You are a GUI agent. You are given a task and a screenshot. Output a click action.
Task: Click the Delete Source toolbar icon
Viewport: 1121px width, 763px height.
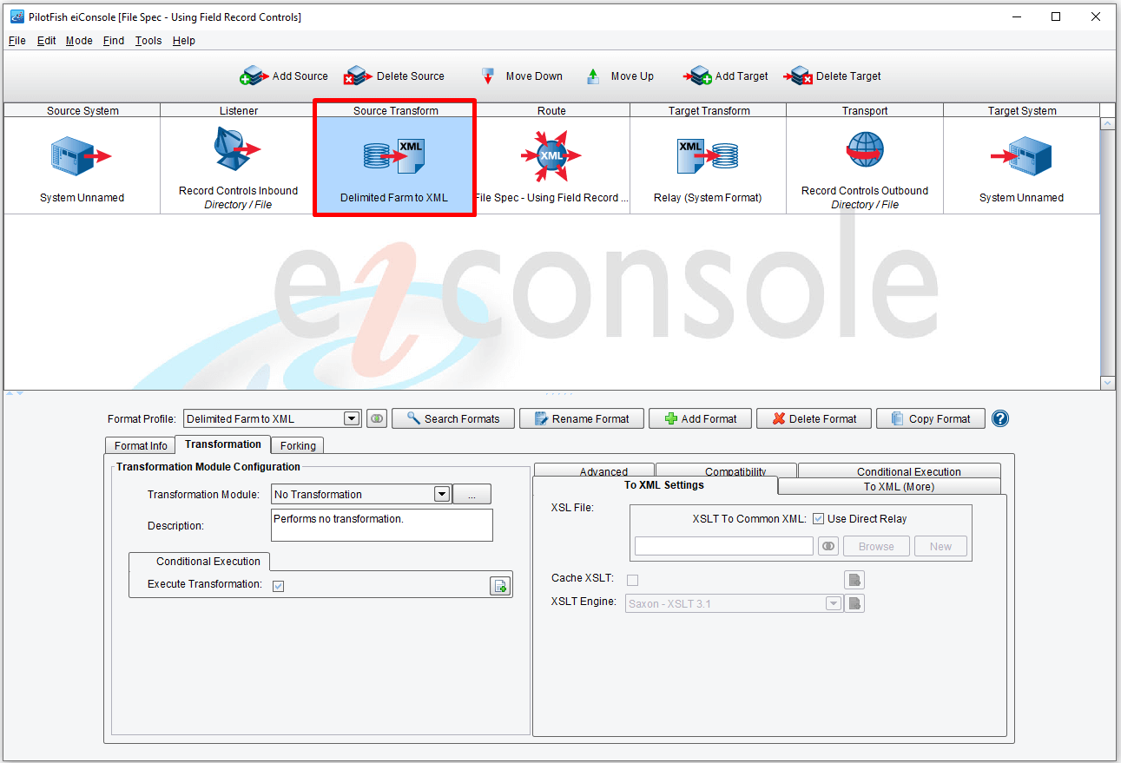tap(358, 76)
